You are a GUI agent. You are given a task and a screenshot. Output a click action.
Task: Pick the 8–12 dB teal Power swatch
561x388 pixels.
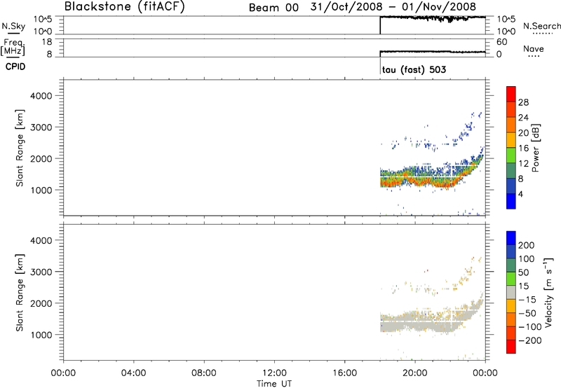click(x=511, y=171)
